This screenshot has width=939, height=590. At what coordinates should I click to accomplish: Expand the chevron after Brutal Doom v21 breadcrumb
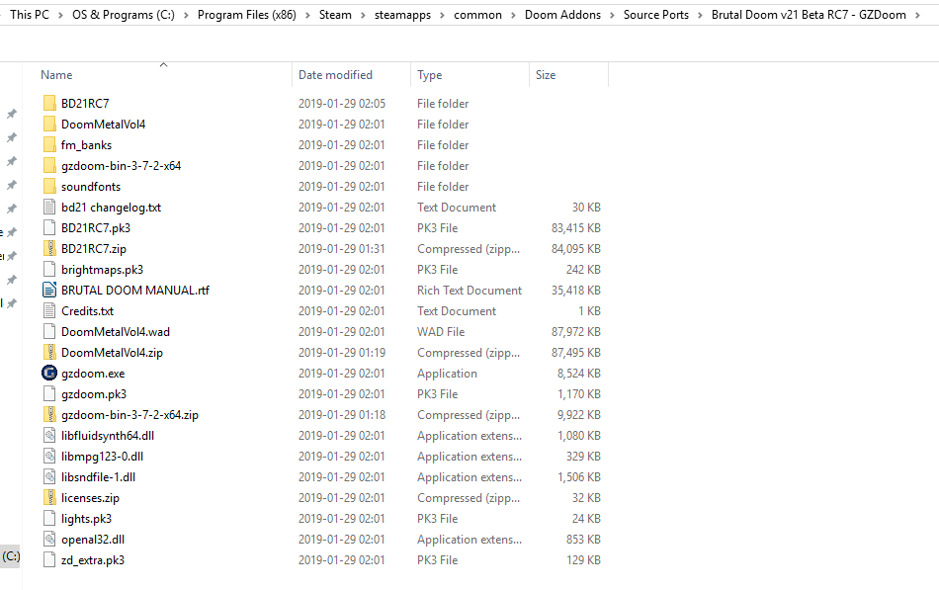[x=917, y=15]
